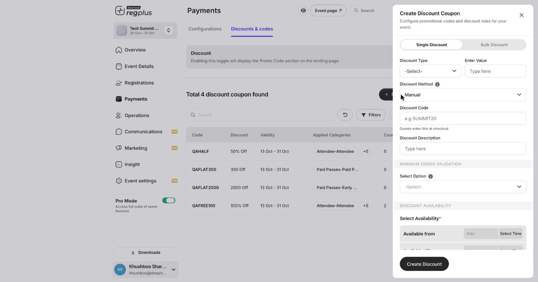Open the Payments sidebar item
Image resolution: width=538 pixels, height=282 pixels.
[131, 99]
